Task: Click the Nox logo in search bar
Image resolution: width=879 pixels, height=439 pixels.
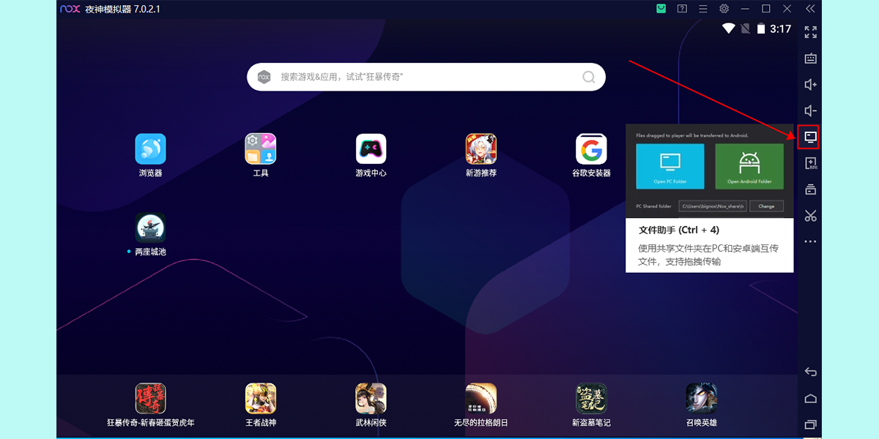Action: 264,77
